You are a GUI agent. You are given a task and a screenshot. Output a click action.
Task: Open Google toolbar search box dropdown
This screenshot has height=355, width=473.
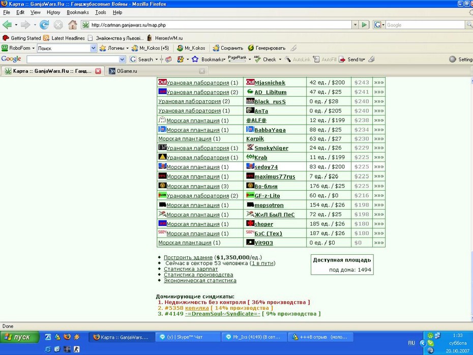pos(122,60)
